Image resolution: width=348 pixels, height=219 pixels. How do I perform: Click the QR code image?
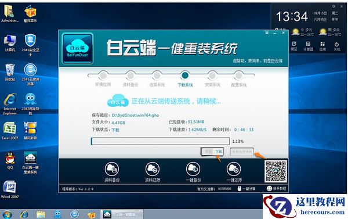275,171
